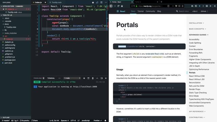
Task: Open the Git changes diamond icon in editor toolbar
Action: [x=93, y=2]
